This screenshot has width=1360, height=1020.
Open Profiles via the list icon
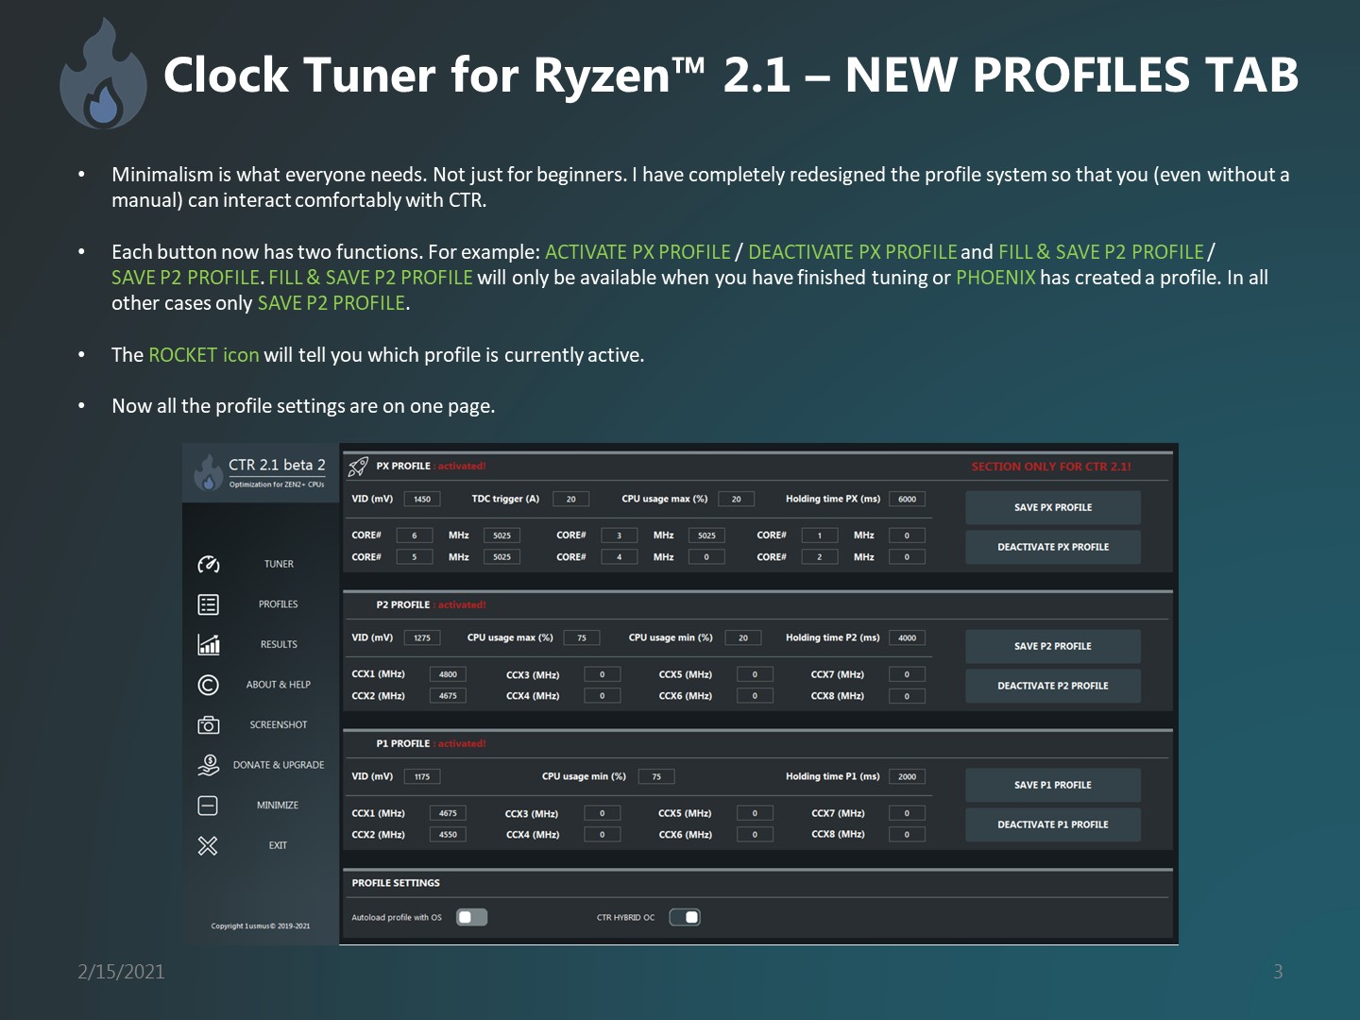coord(208,603)
